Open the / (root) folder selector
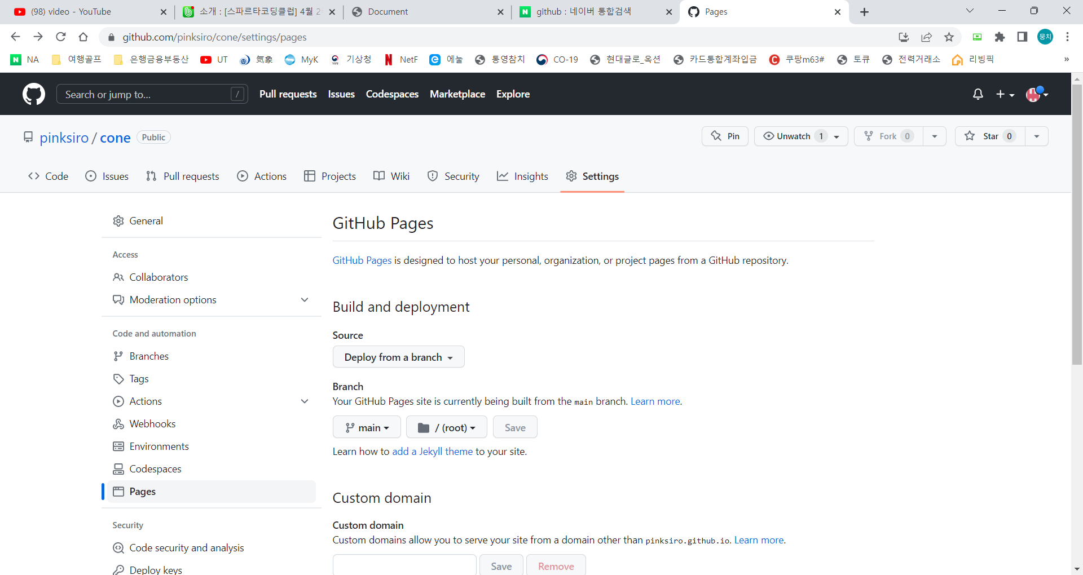 pos(447,427)
